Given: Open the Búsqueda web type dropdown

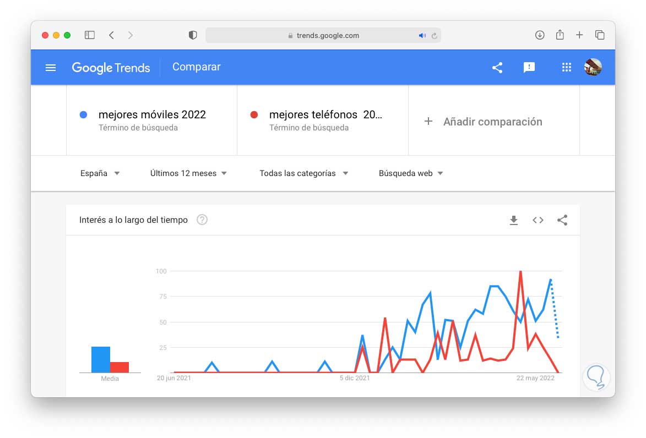Looking at the screenshot, I should [x=411, y=173].
